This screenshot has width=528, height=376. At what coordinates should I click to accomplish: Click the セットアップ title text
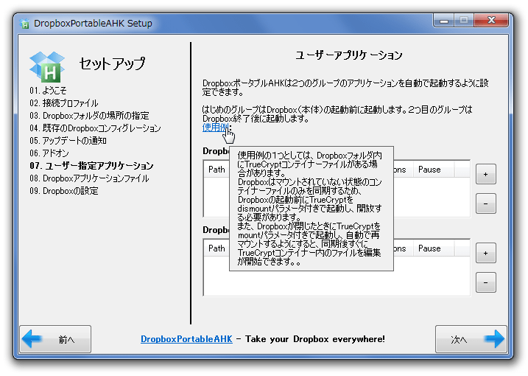112,63
